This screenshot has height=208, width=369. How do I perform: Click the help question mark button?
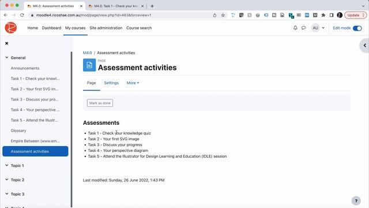pos(356,200)
